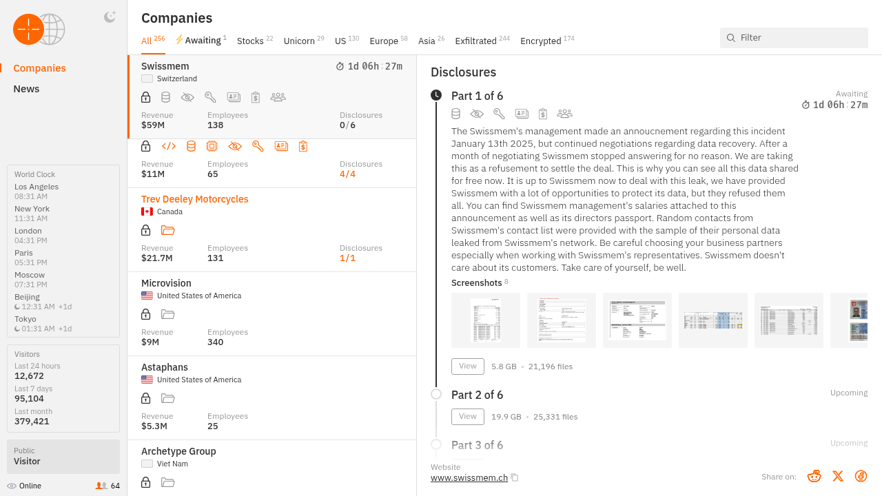The height and width of the screenshot is (496, 882).
Task: Toggle dark mode moon icon
Action: click(110, 17)
